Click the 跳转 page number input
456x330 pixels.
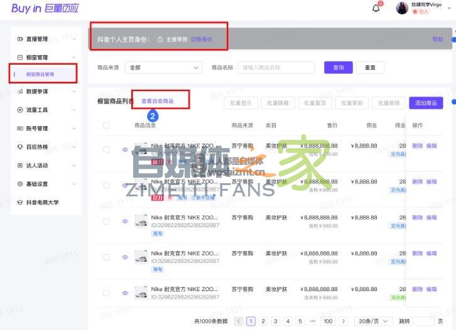pyautogui.click(x=424, y=321)
